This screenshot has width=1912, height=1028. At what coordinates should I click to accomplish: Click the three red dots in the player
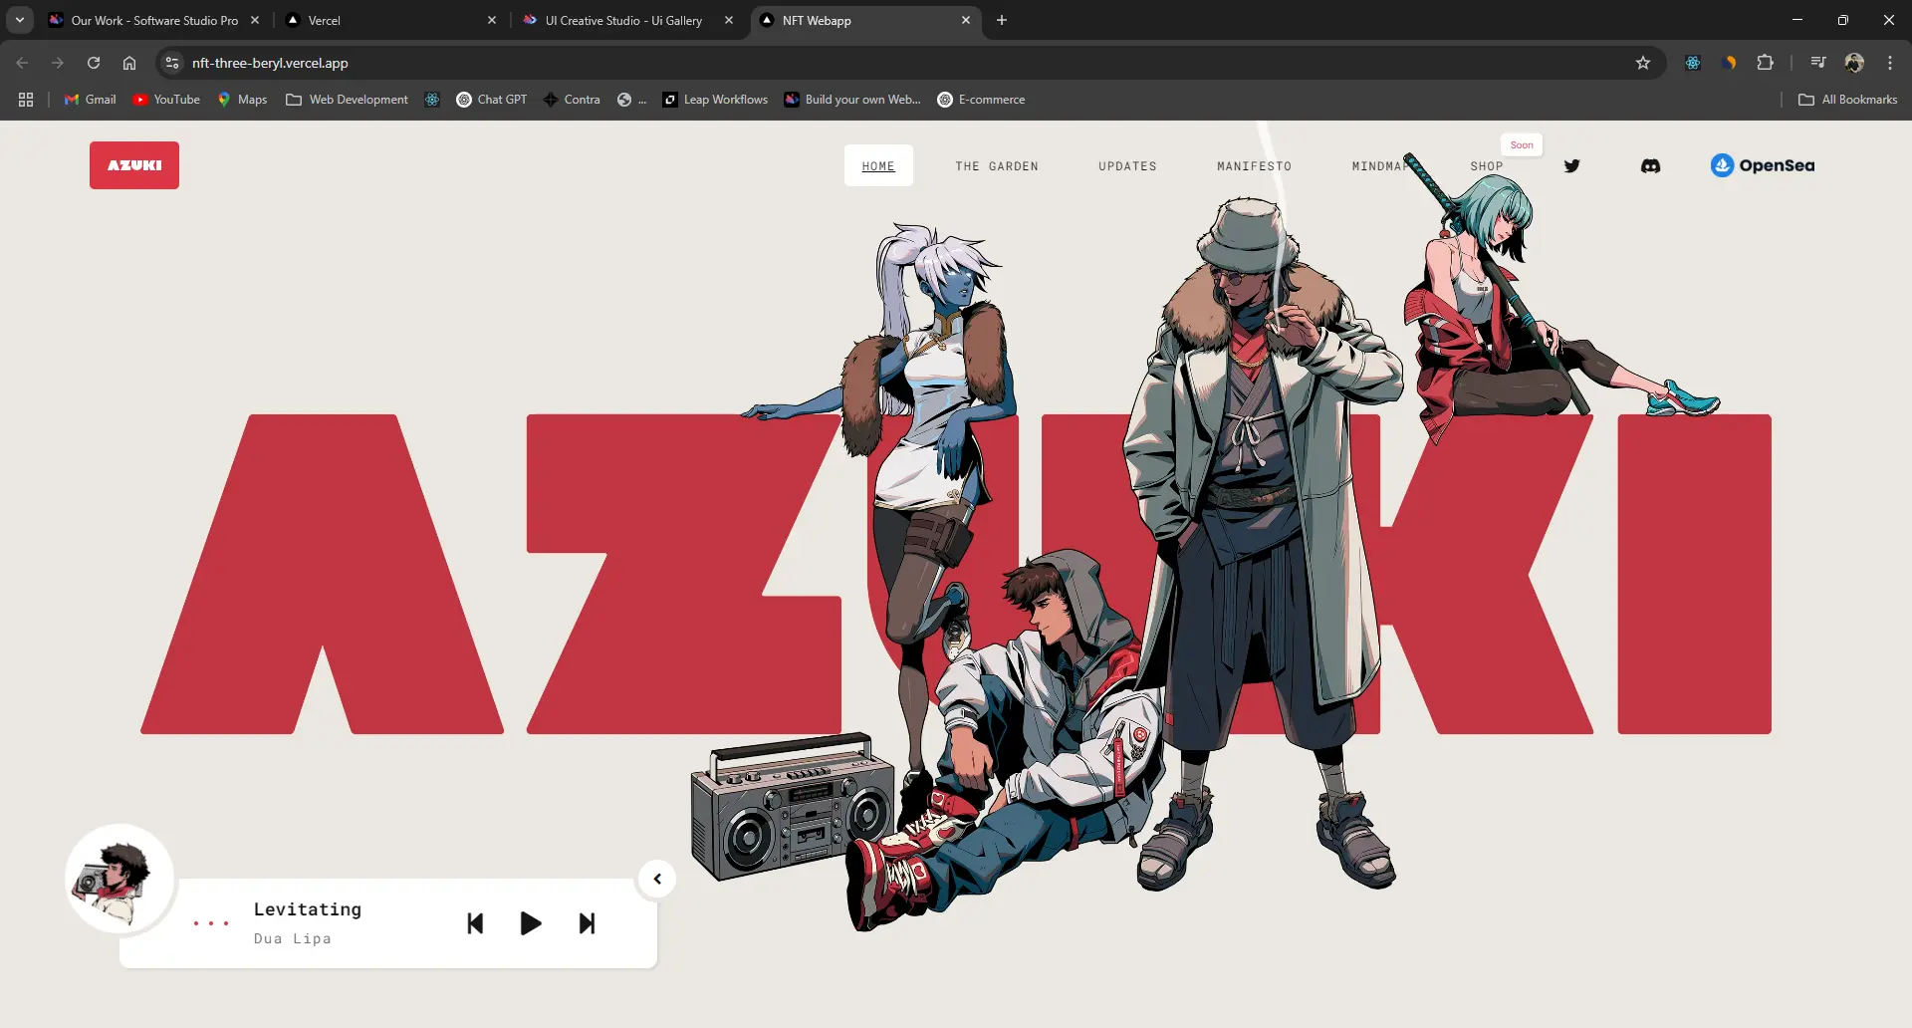(211, 923)
